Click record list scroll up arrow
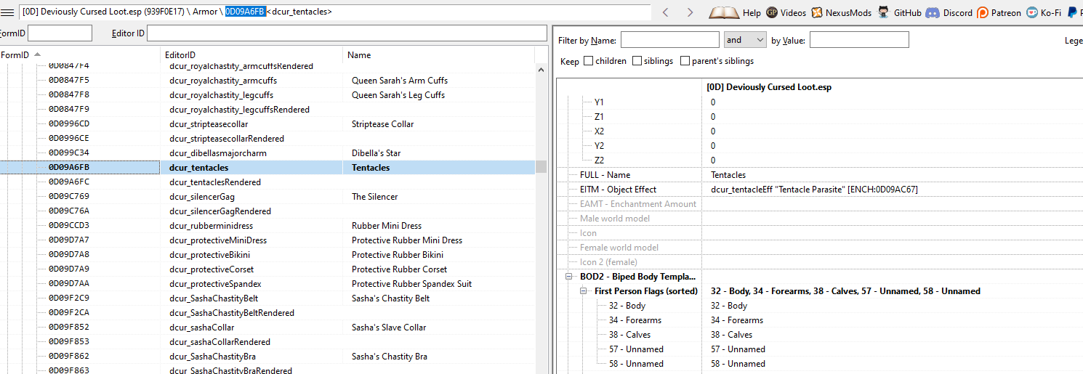Image resolution: width=1083 pixels, height=374 pixels. tap(541, 70)
